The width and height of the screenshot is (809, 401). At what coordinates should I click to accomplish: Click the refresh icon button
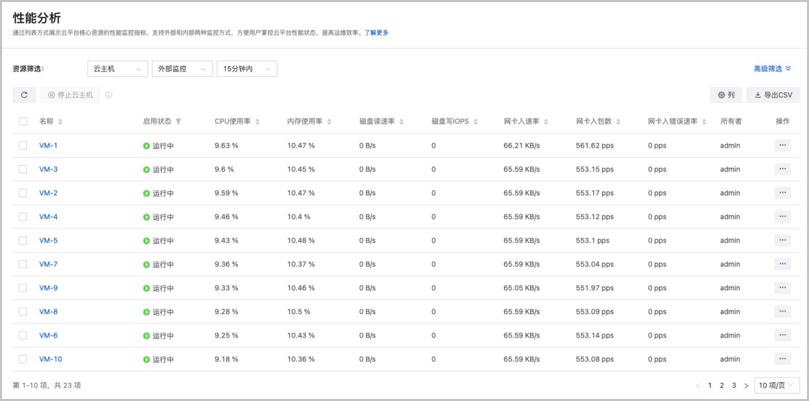24,95
